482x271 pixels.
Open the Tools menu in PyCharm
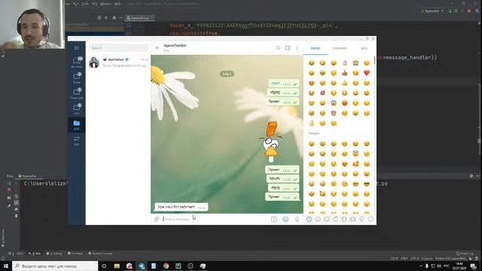click(85, 4)
